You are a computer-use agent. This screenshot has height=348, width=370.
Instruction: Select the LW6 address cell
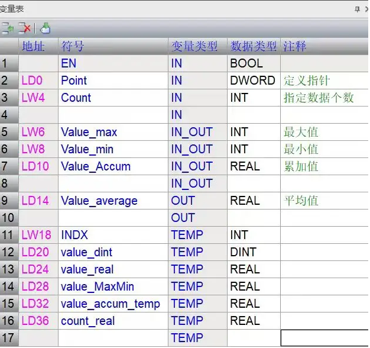pyautogui.click(x=38, y=132)
